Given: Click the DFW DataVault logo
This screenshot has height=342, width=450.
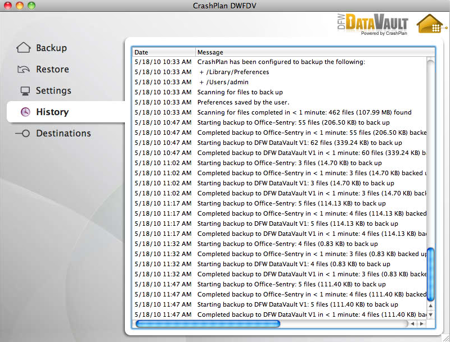Looking at the screenshot, I should point(372,24).
